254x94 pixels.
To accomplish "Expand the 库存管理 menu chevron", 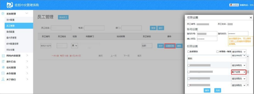I will pyautogui.click(x=27, y=73).
